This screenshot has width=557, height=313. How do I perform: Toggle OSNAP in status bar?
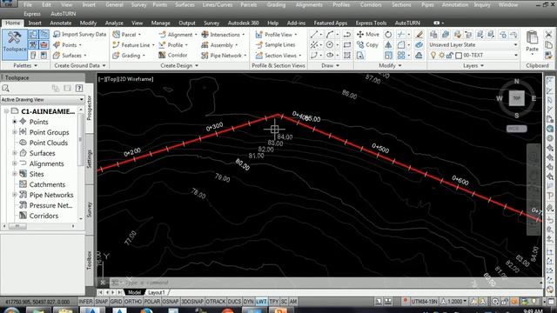coord(171,302)
